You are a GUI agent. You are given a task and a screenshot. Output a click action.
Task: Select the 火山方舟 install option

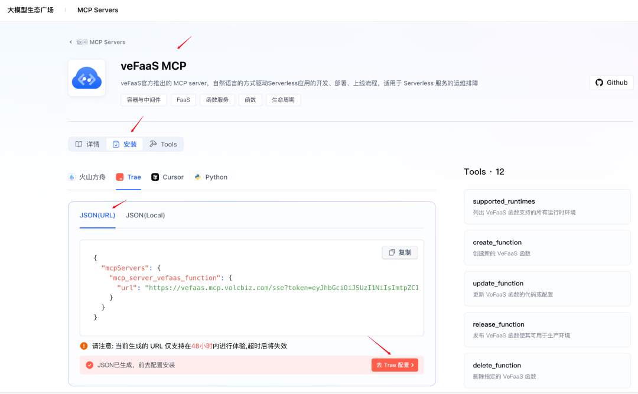point(87,177)
